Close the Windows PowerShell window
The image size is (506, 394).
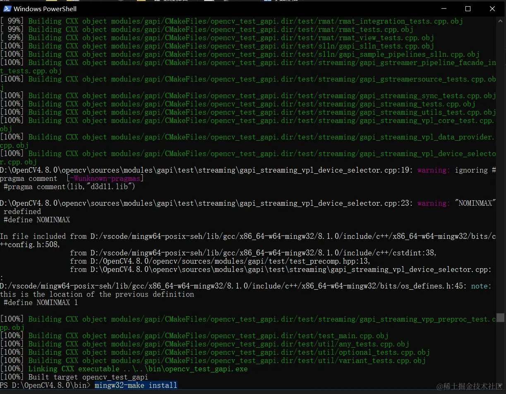pyautogui.click(x=492, y=9)
